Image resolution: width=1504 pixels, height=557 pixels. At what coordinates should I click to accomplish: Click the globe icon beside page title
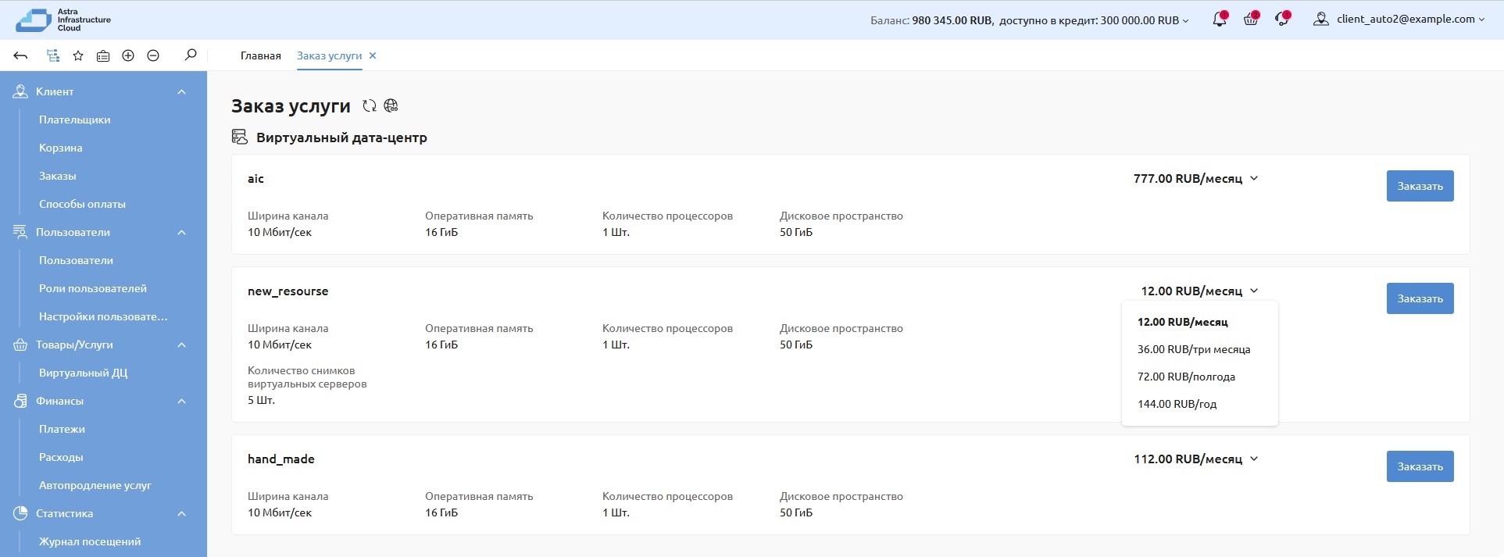point(391,106)
